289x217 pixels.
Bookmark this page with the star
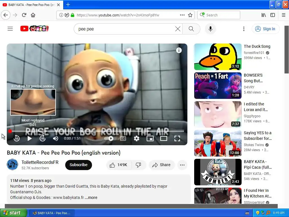190,15
